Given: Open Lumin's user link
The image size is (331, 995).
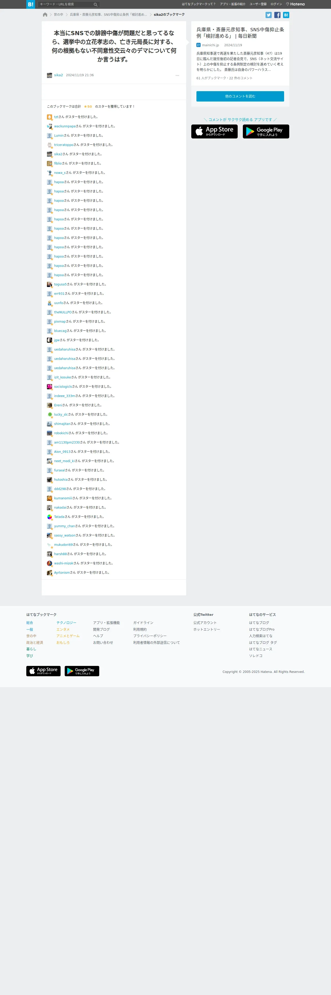Looking at the screenshot, I should coord(59,136).
